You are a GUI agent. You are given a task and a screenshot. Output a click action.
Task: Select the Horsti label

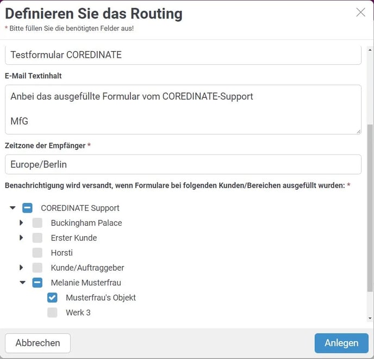[x=62, y=253]
